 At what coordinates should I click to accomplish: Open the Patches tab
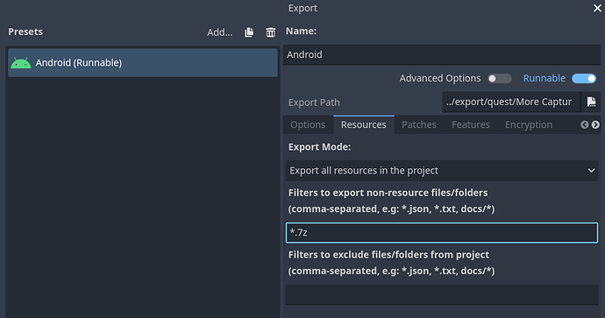[x=419, y=125]
